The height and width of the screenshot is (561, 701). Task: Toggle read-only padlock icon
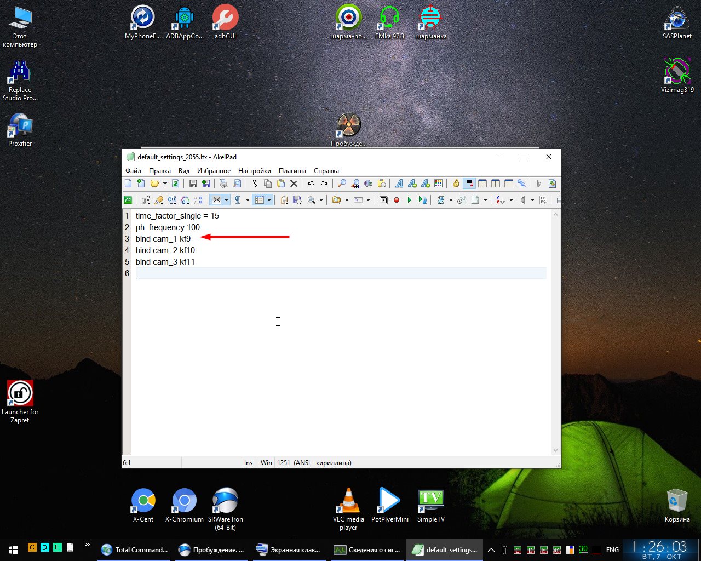pyautogui.click(x=456, y=184)
